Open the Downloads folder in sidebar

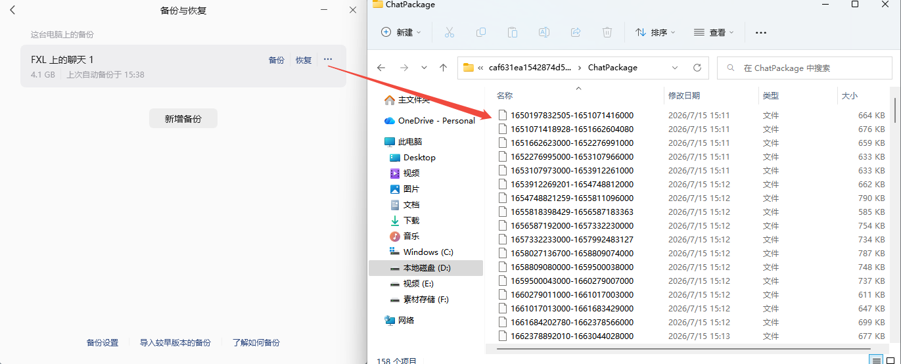(405, 221)
